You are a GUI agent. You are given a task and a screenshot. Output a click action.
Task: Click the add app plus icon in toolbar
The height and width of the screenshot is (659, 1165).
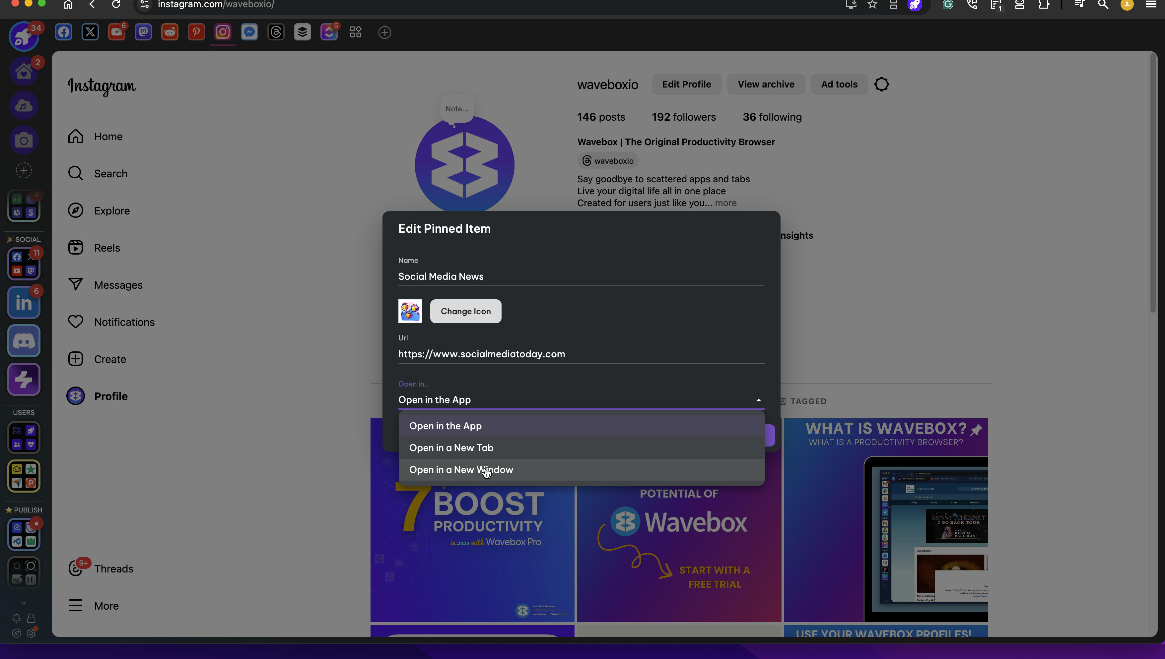click(x=384, y=32)
